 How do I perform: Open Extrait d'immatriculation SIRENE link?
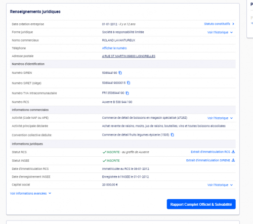point(208,160)
